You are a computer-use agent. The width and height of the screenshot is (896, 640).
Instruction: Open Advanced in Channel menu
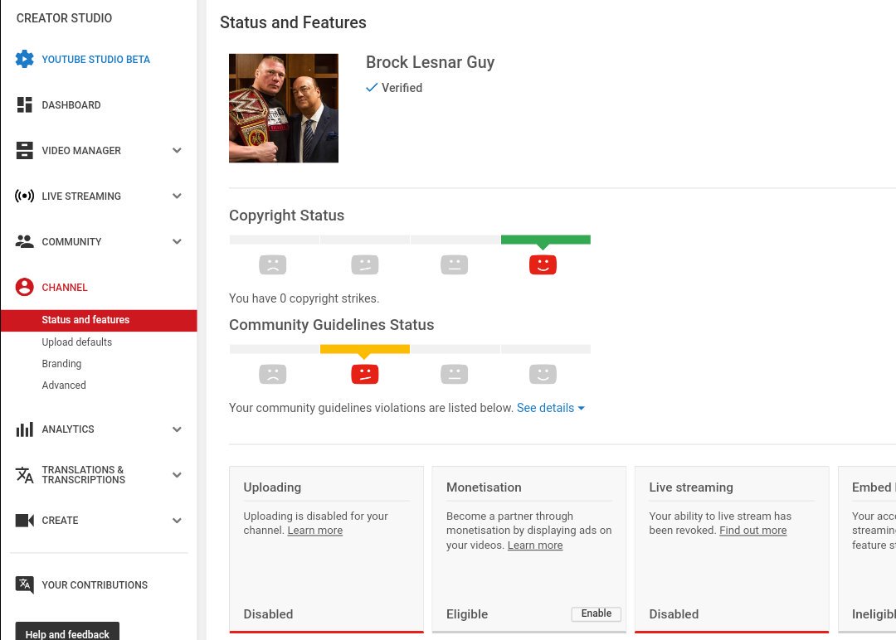[63, 385]
